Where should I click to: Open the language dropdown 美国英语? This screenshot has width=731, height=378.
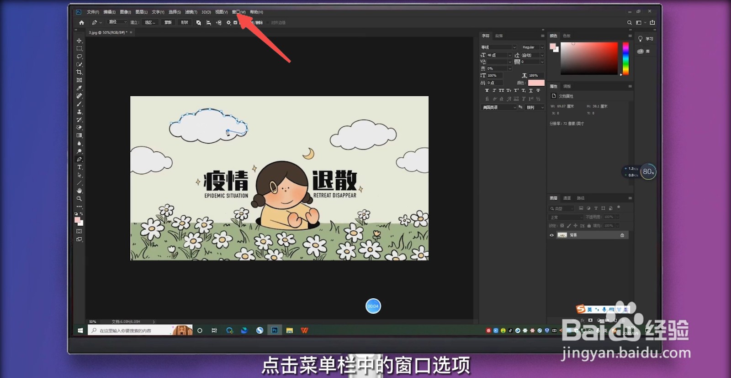tap(498, 108)
